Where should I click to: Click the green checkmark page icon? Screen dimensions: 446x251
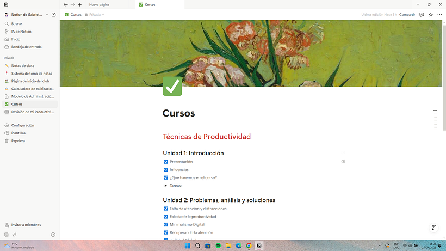click(x=172, y=87)
